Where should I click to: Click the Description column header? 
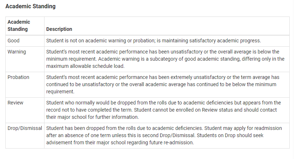59,29
